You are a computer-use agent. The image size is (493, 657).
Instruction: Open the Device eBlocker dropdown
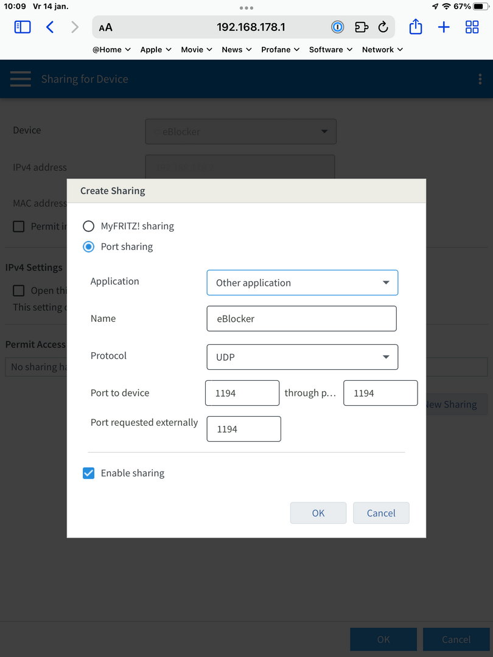[x=240, y=131]
